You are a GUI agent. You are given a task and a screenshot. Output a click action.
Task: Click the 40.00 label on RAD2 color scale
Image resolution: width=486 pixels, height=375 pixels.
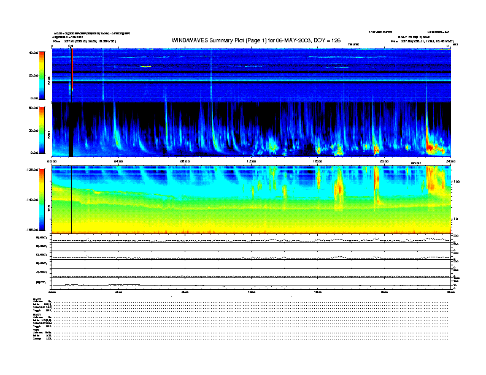pyautogui.click(x=33, y=53)
